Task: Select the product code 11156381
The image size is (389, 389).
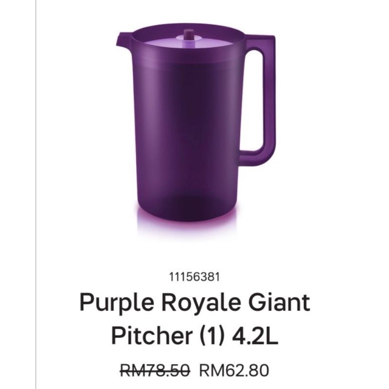Action: click(x=194, y=277)
